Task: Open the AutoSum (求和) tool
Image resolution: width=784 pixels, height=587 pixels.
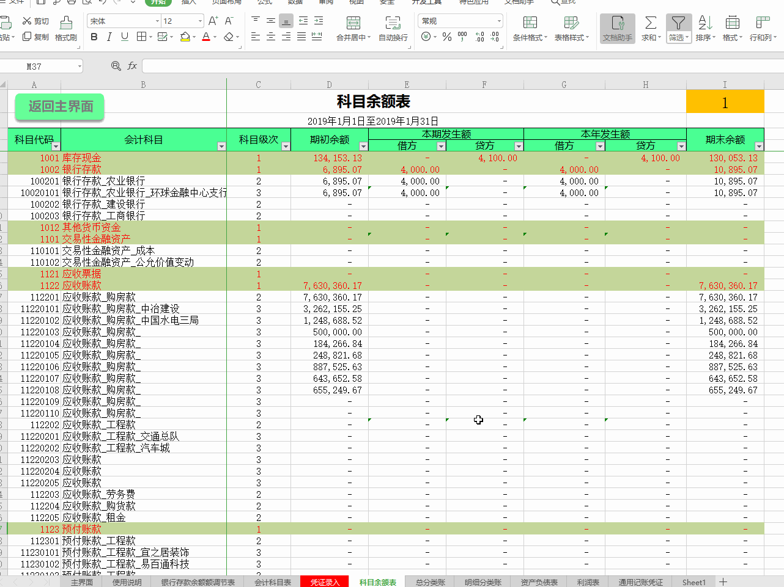Action: click(649, 29)
